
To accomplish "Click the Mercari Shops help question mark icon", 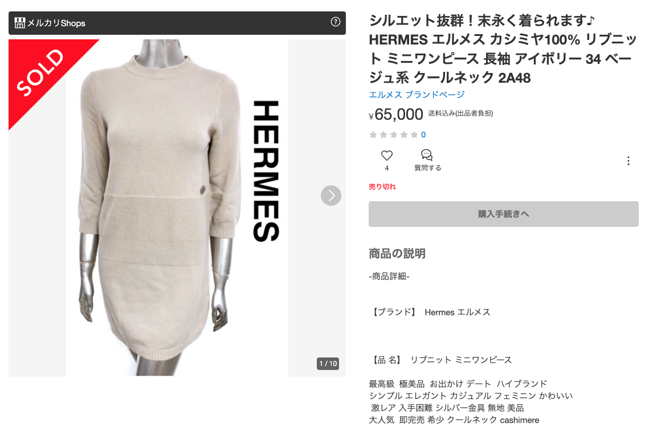I will pos(335,22).
